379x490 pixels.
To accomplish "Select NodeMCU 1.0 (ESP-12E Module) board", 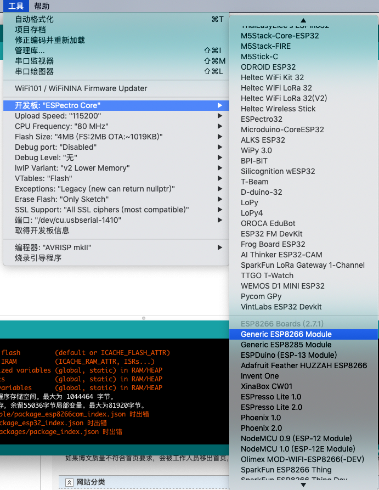I will click(x=303, y=449).
